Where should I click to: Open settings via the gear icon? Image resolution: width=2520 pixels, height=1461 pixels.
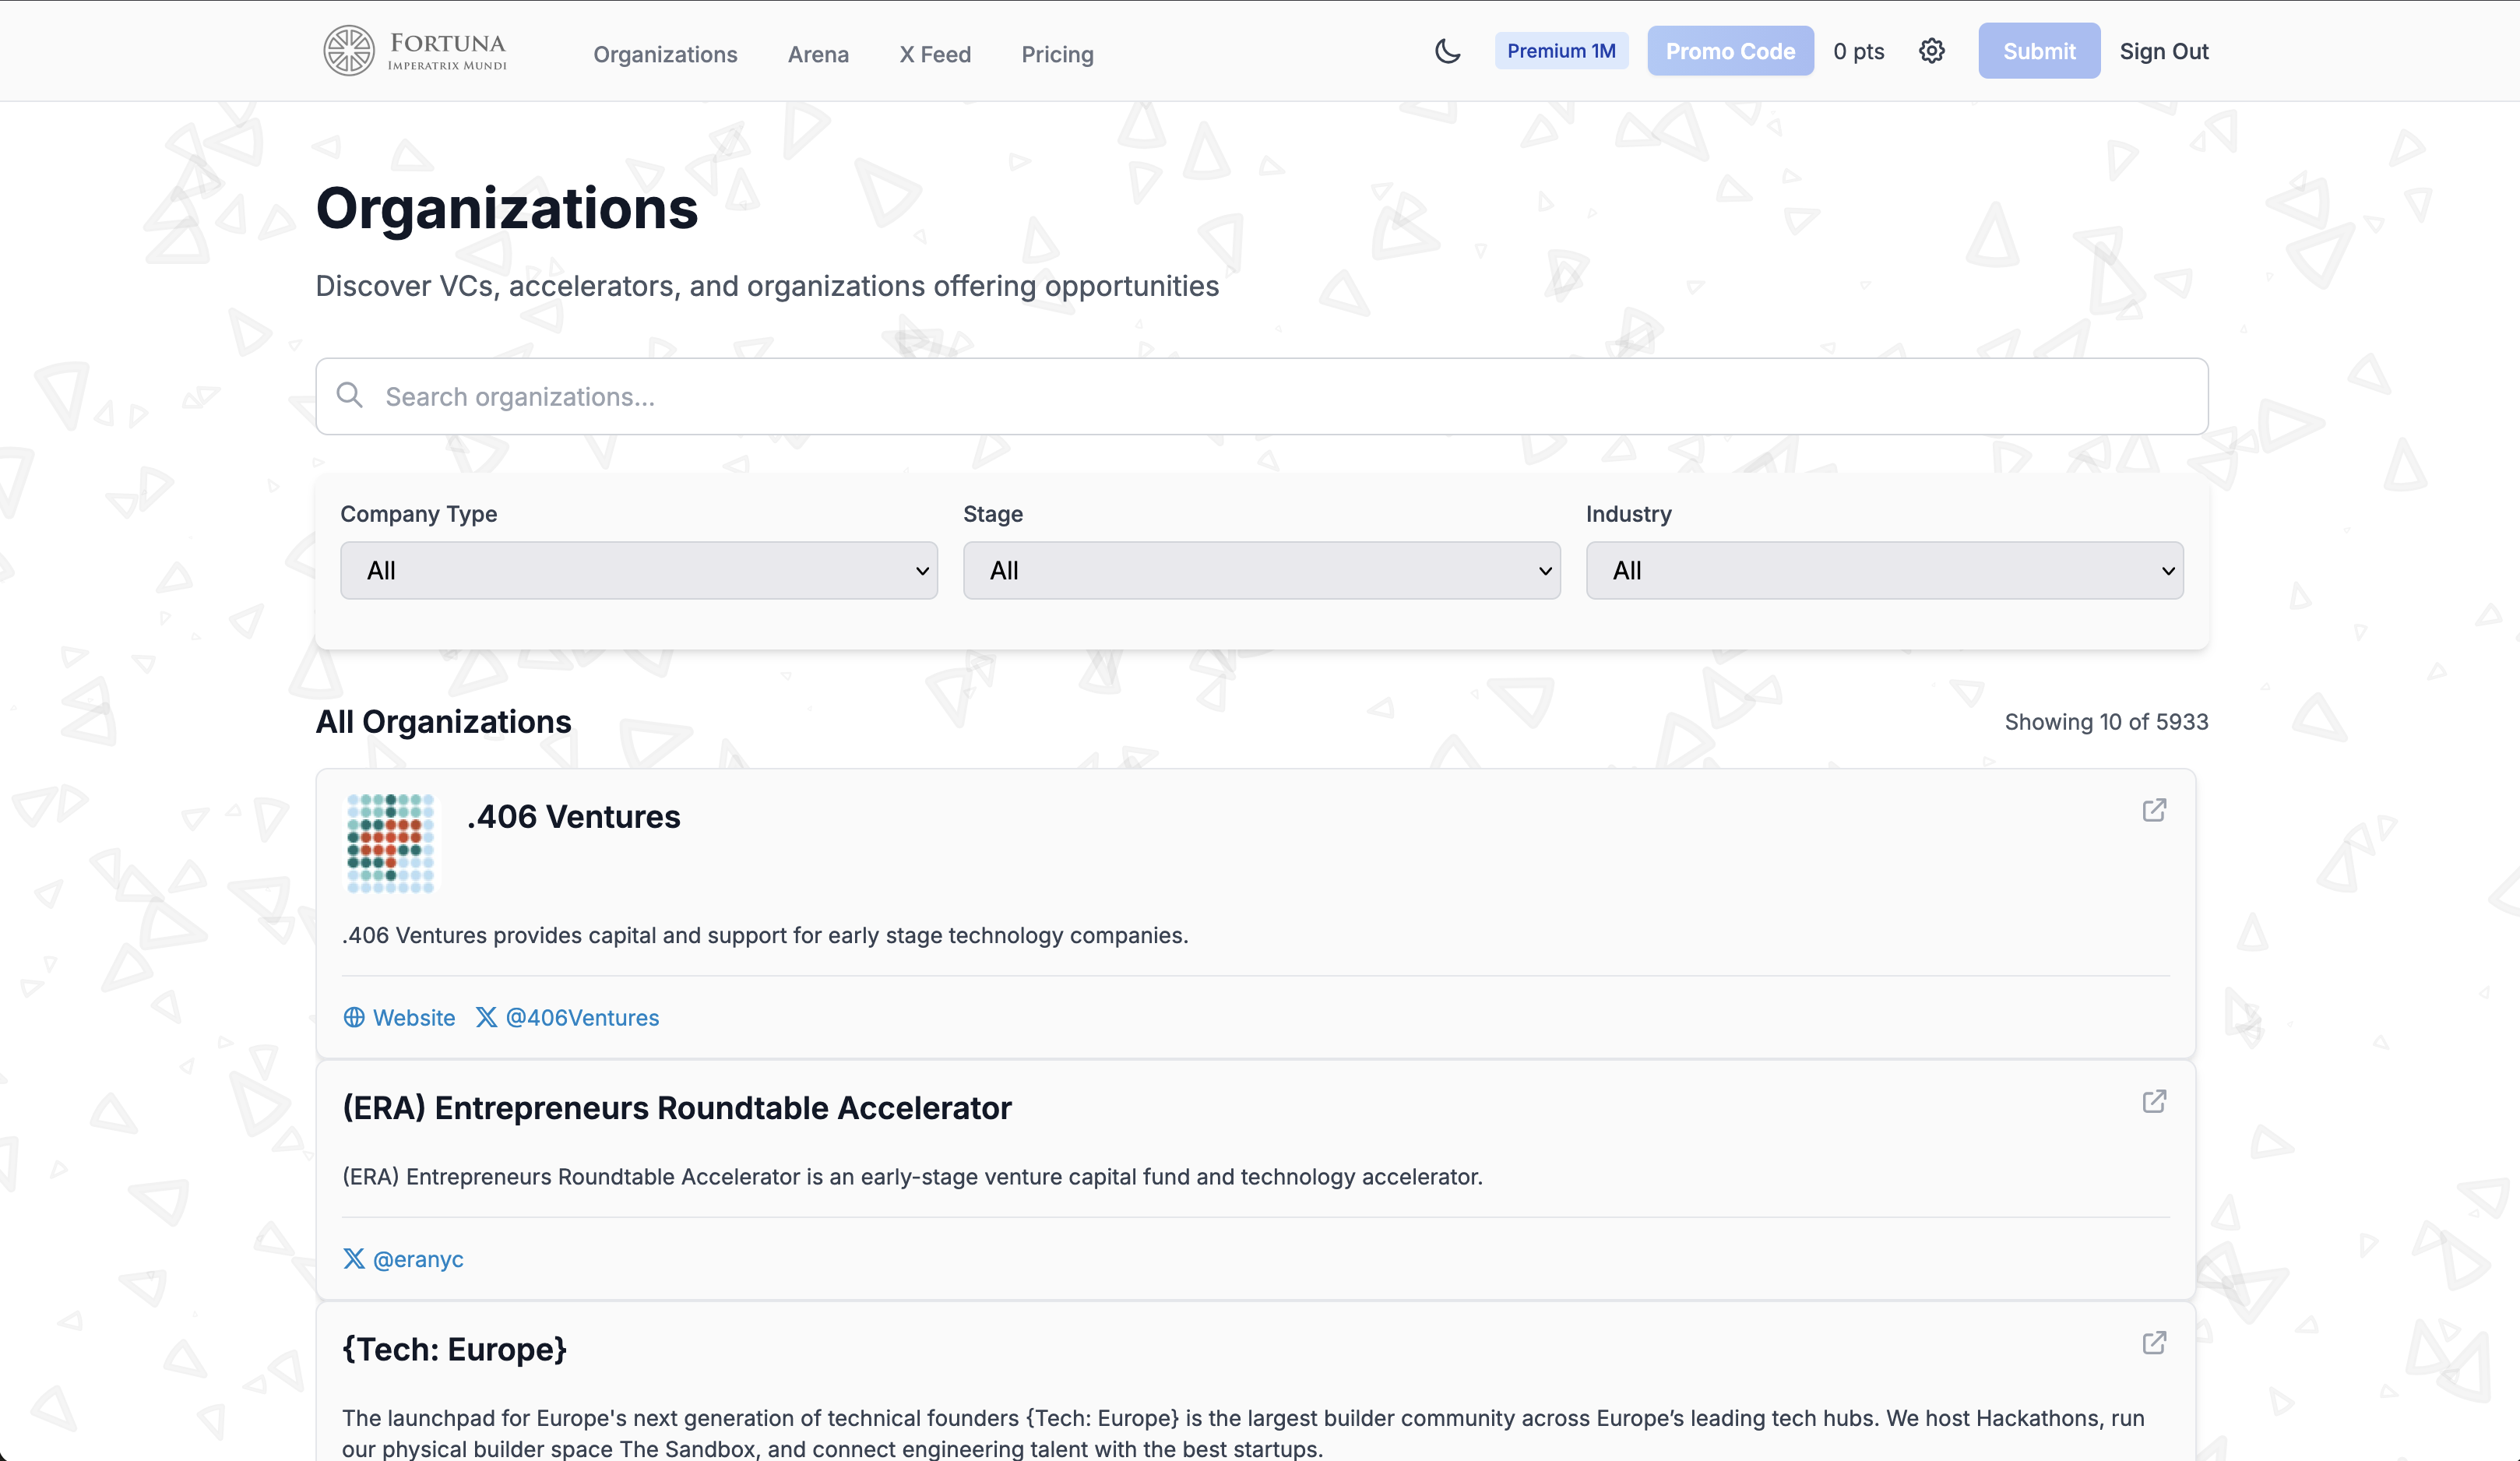click(1931, 51)
